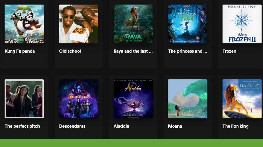Select The Lion King soundtrack cover
The width and height of the screenshot is (263, 147).
pos(242,99)
